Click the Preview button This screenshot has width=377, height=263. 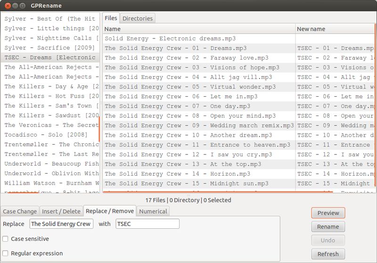(328, 213)
